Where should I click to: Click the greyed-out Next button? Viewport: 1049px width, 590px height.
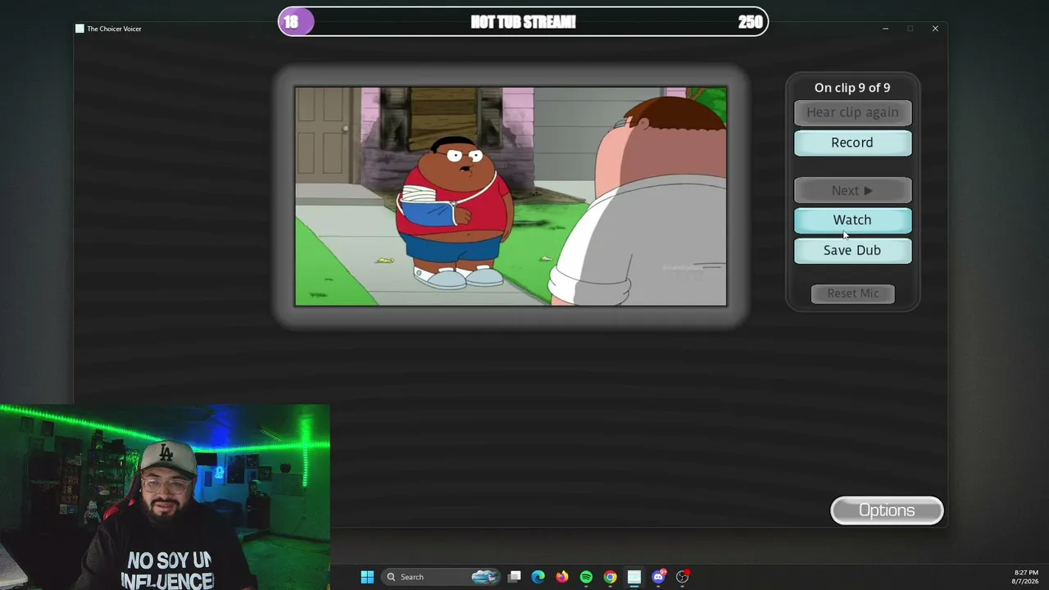tap(852, 190)
